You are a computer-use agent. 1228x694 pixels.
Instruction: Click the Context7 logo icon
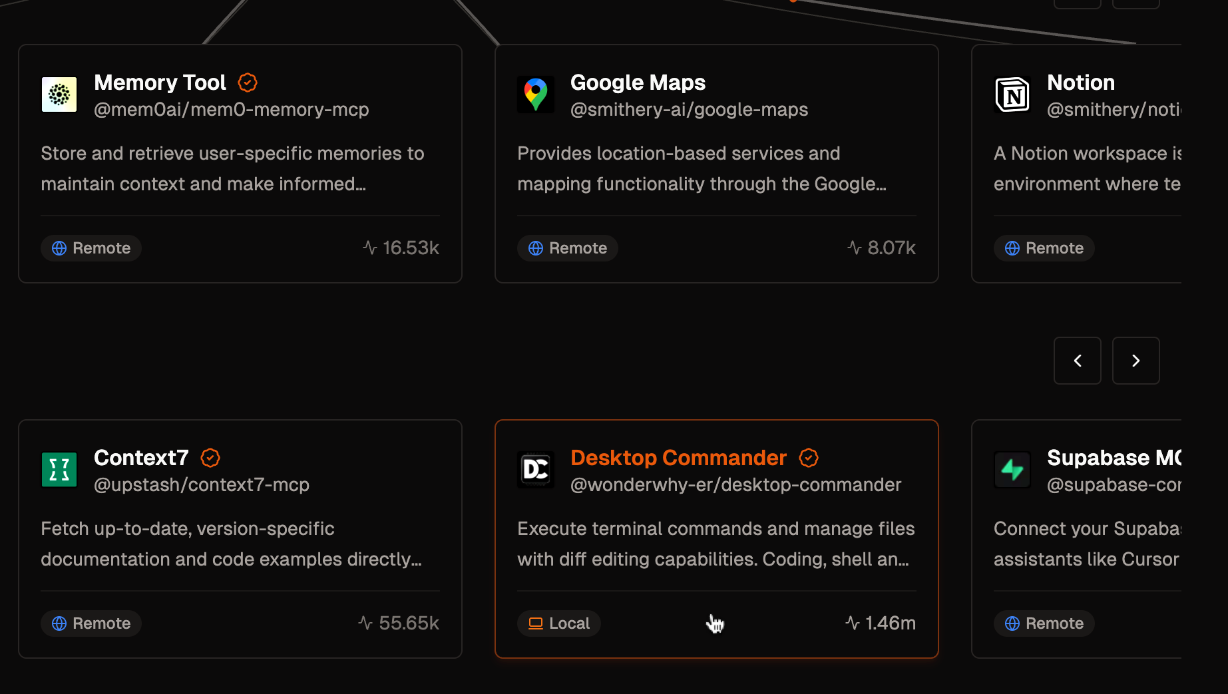click(59, 470)
